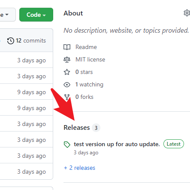Image resolution: width=190 pixels, height=190 pixels.
Task: Open release test version up for auto update
Action: pyautogui.click(x=117, y=144)
